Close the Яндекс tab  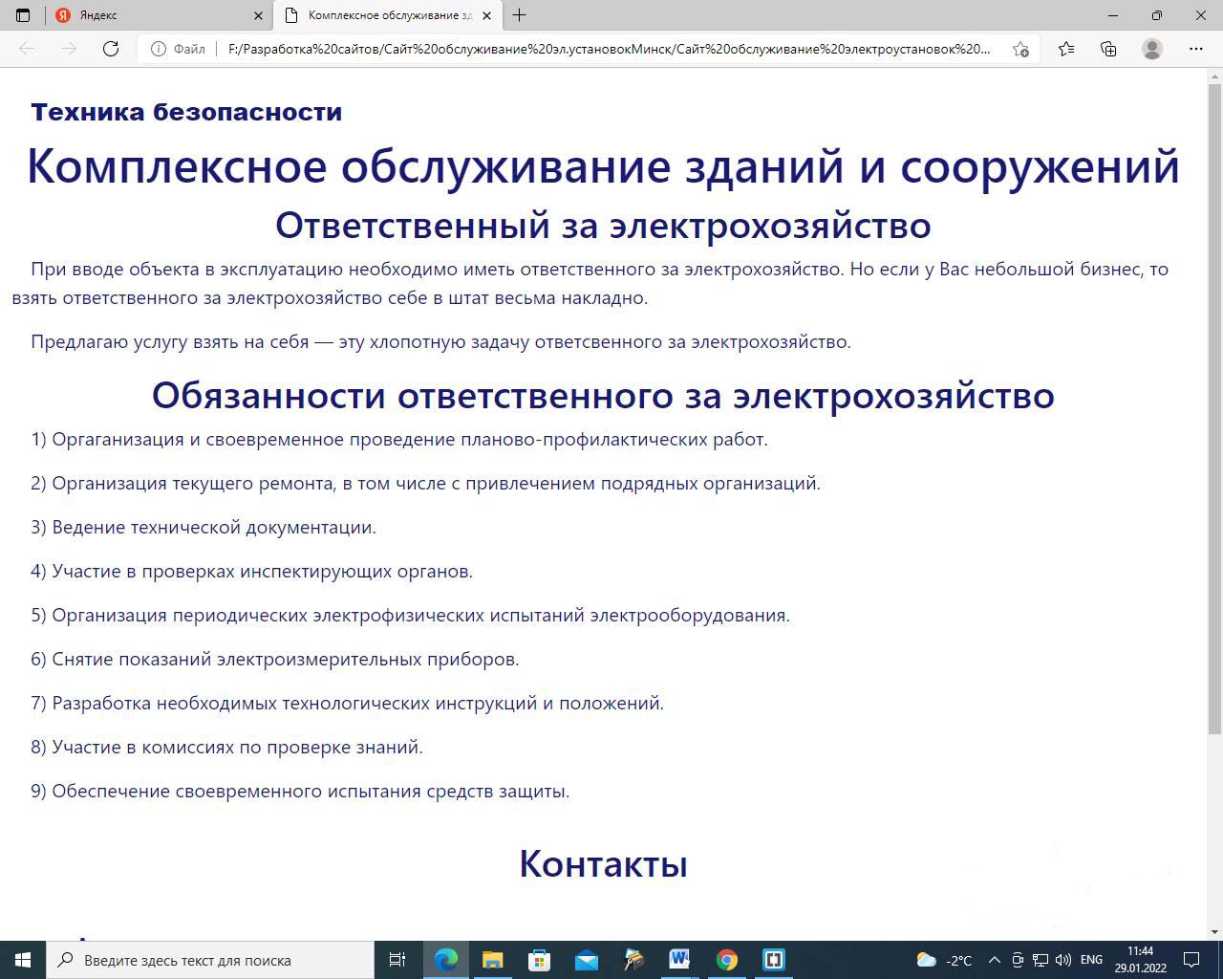(259, 15)
